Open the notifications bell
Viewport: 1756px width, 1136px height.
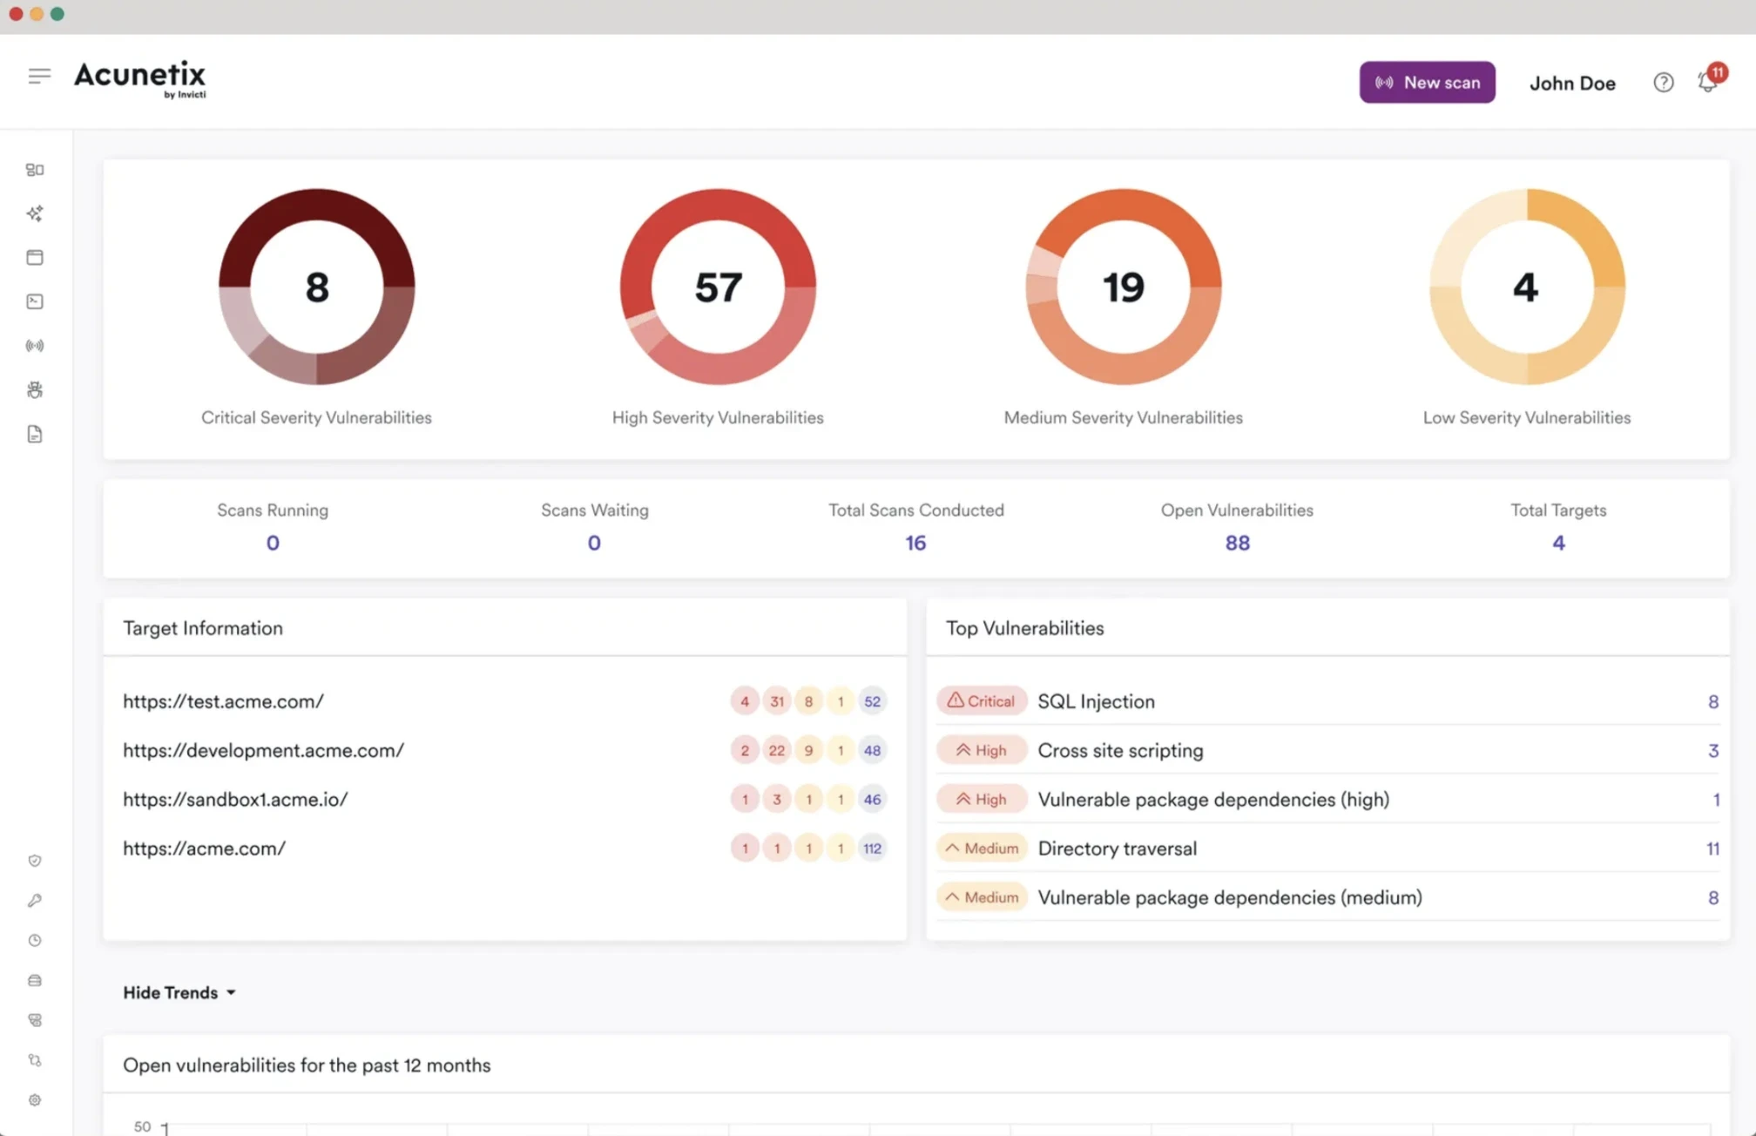coord(1706,82)
